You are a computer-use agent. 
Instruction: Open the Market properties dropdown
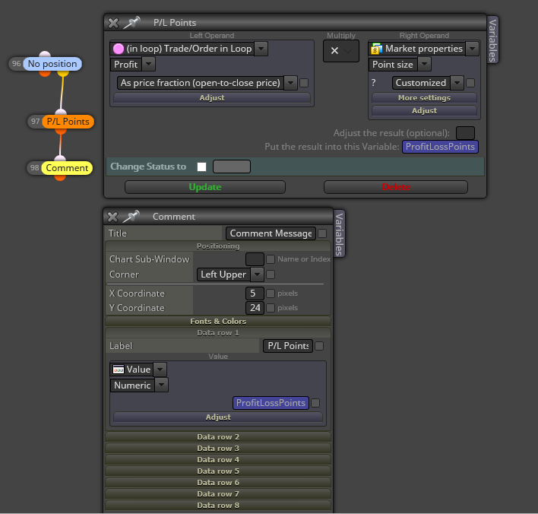coord(473,49)
